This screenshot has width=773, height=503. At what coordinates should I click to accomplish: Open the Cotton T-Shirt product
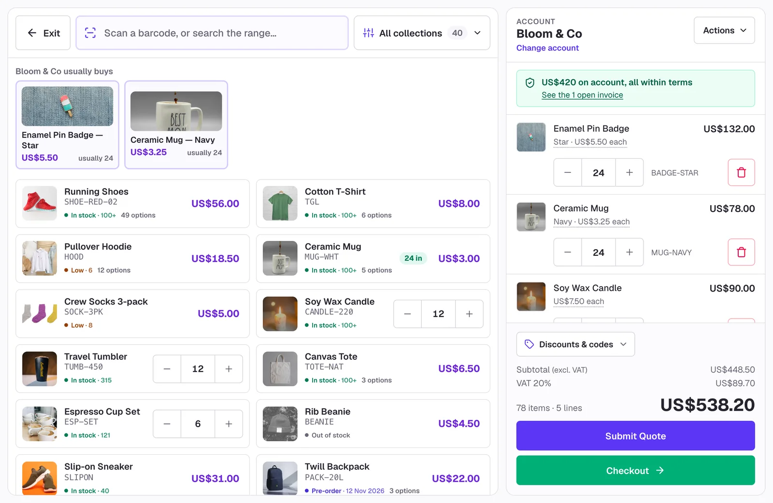[x=373, y=204]
